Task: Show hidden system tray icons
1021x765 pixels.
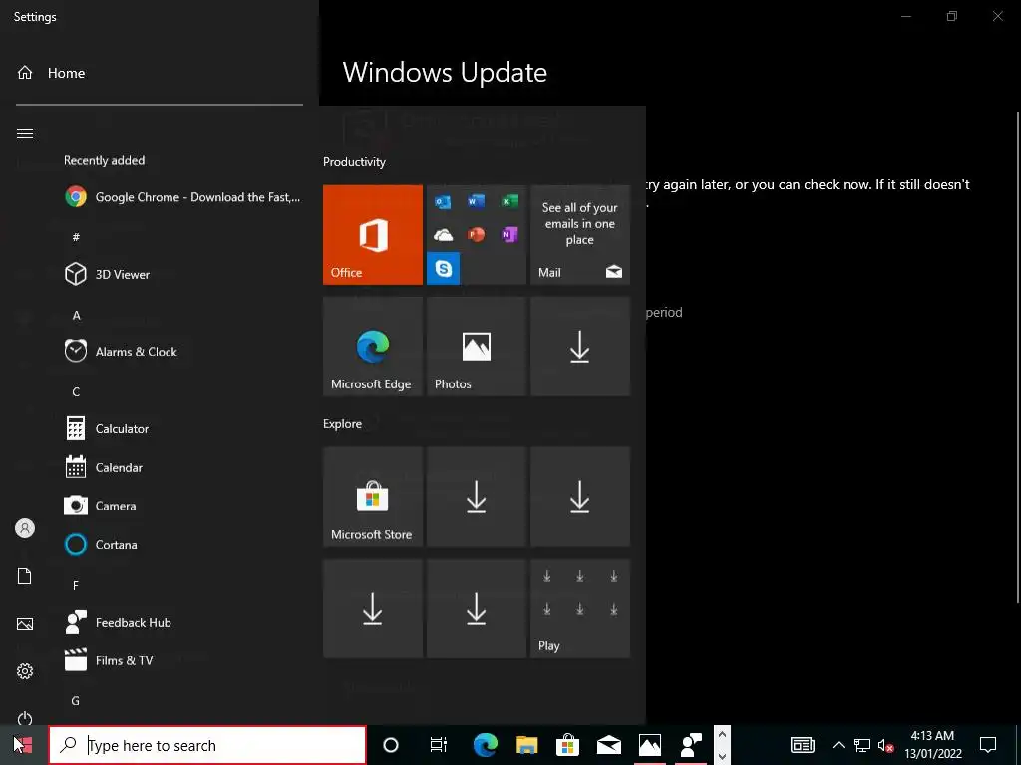Action: [x=838, y=745]
